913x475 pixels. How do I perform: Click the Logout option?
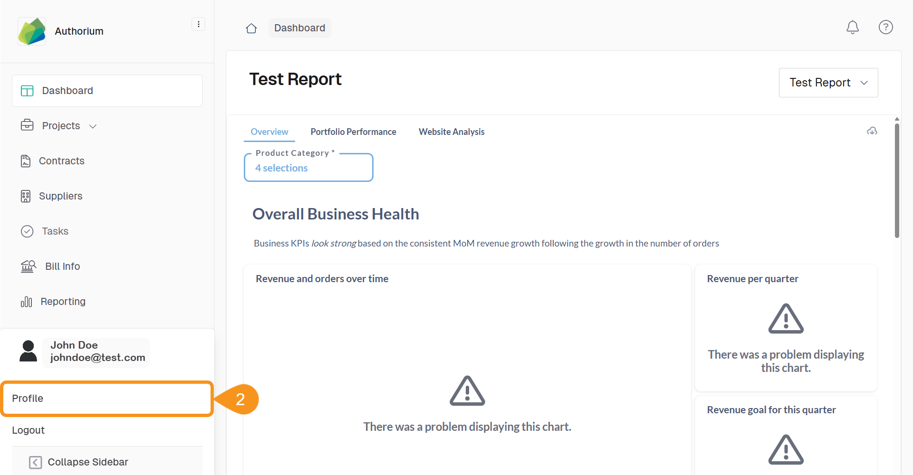click(x=29, y=430)
